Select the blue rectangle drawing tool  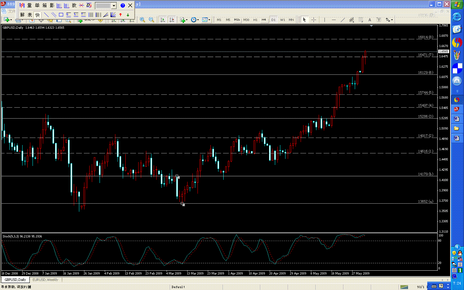61,15
